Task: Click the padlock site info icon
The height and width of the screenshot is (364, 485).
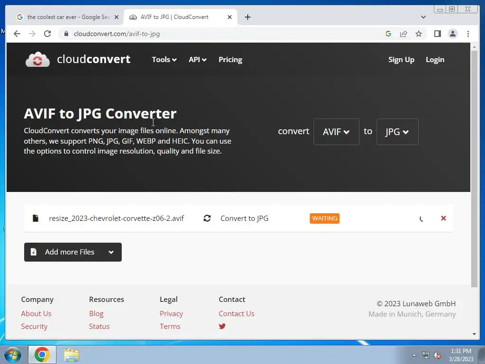Action: (x=66, y=34)
